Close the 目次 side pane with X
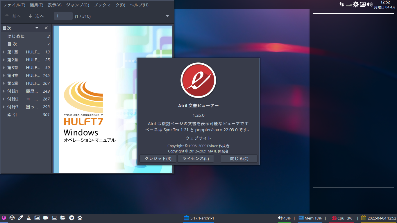 point(46,28)
